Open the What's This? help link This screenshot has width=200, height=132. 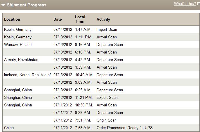click(185, 3)
